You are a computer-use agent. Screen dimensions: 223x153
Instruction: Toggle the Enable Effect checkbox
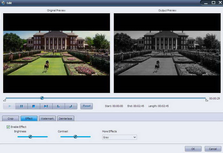[8, 127]
